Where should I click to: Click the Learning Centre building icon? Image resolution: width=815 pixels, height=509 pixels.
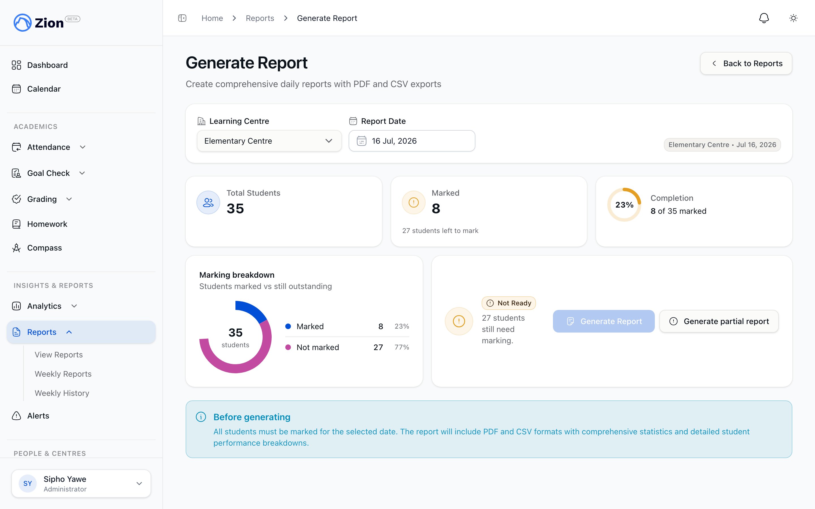point(201,121)
